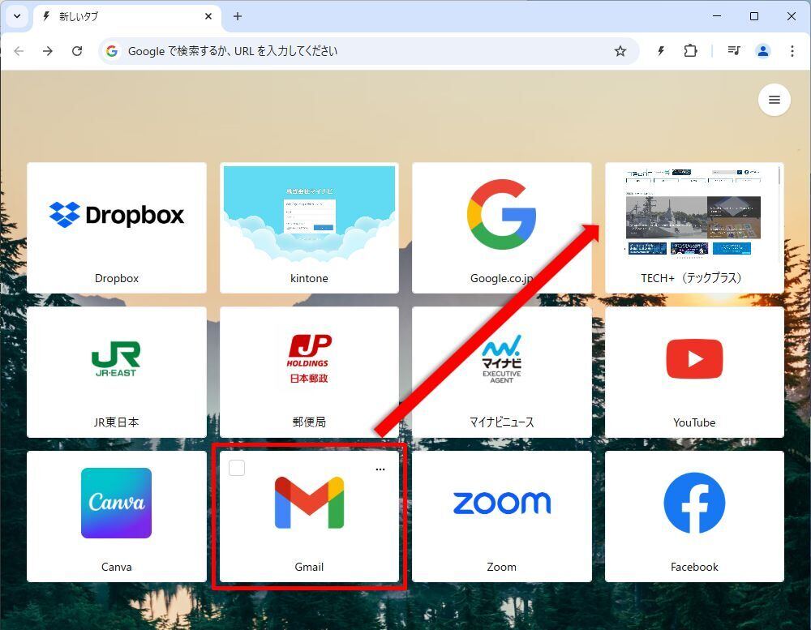Open the hamburger menu button on the page
The image size is (811, 630).
tap(775, 100)
